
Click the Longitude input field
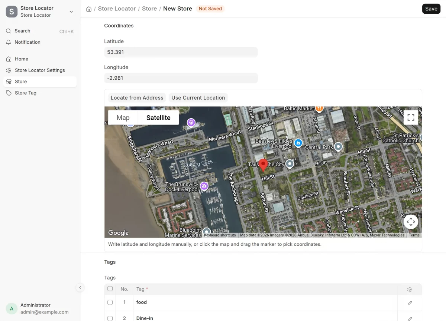click(x=181, y=78)
